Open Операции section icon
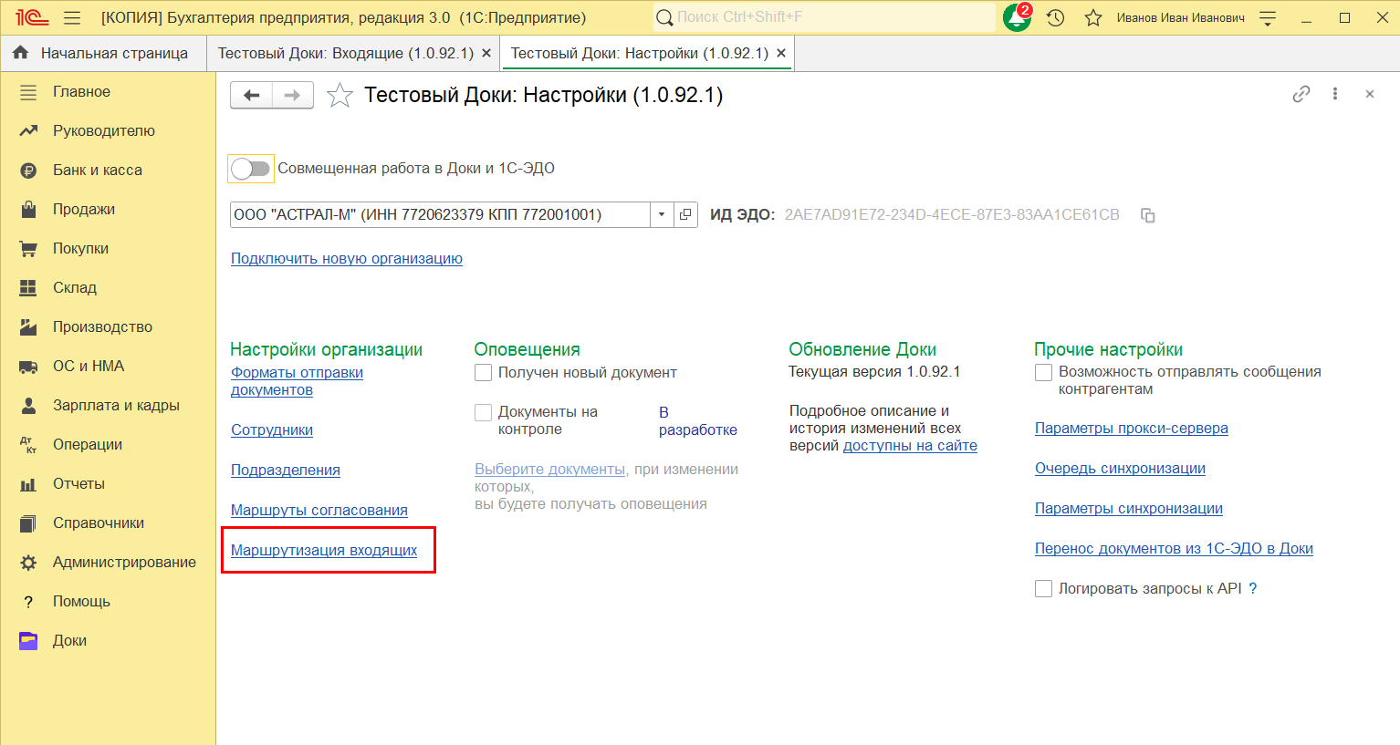The width and height of the screenshot is (1400, 745). tap(28, 444)
